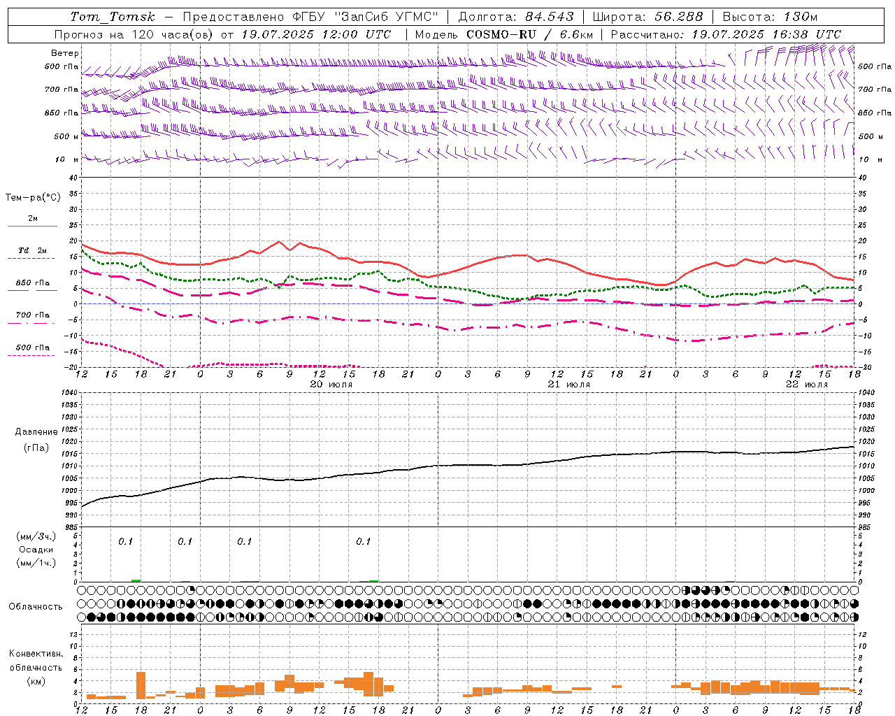Click the '(мм/1ч.)' precipitation unit label
Viewport: 895px width, 716px height.
pos(36,563)
